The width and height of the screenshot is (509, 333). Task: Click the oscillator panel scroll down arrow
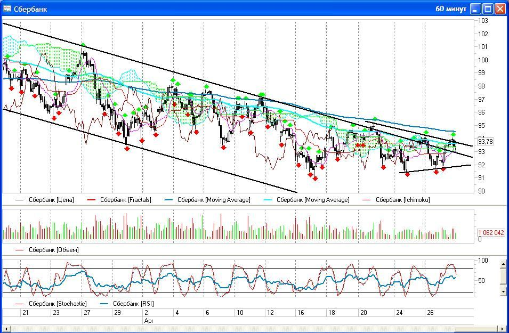pos(503,292)
